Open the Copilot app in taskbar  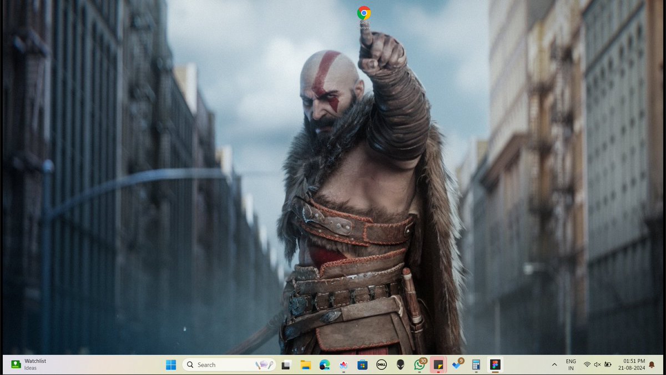(344, 365)
